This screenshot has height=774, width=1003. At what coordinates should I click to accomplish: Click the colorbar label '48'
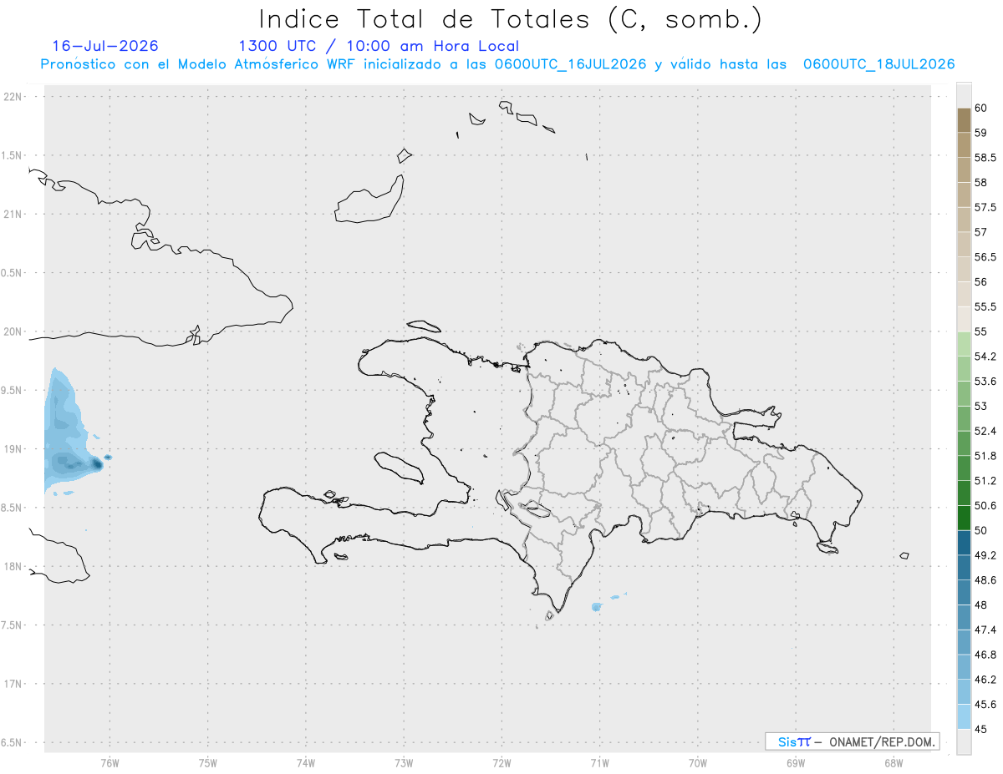(x=980, y=605)
